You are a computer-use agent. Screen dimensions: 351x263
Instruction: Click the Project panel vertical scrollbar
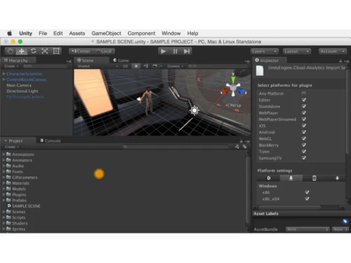point(248,189)
